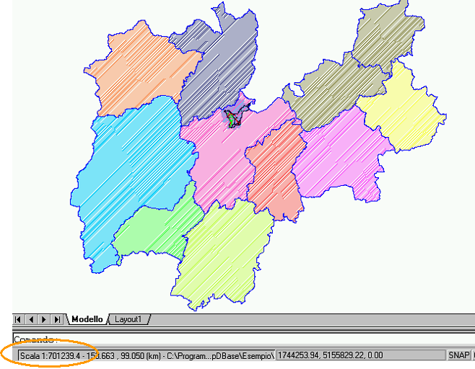
Task: Select the pale yellow eastern region
Action: coord(401,108)
